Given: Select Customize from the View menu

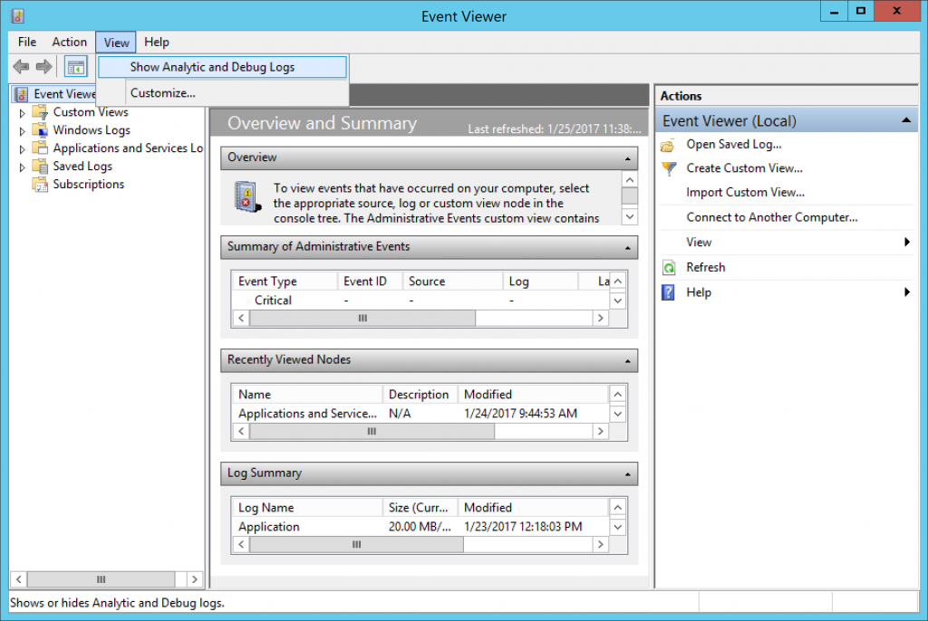Looking at the screenshot, I should [x=162, y=92].
